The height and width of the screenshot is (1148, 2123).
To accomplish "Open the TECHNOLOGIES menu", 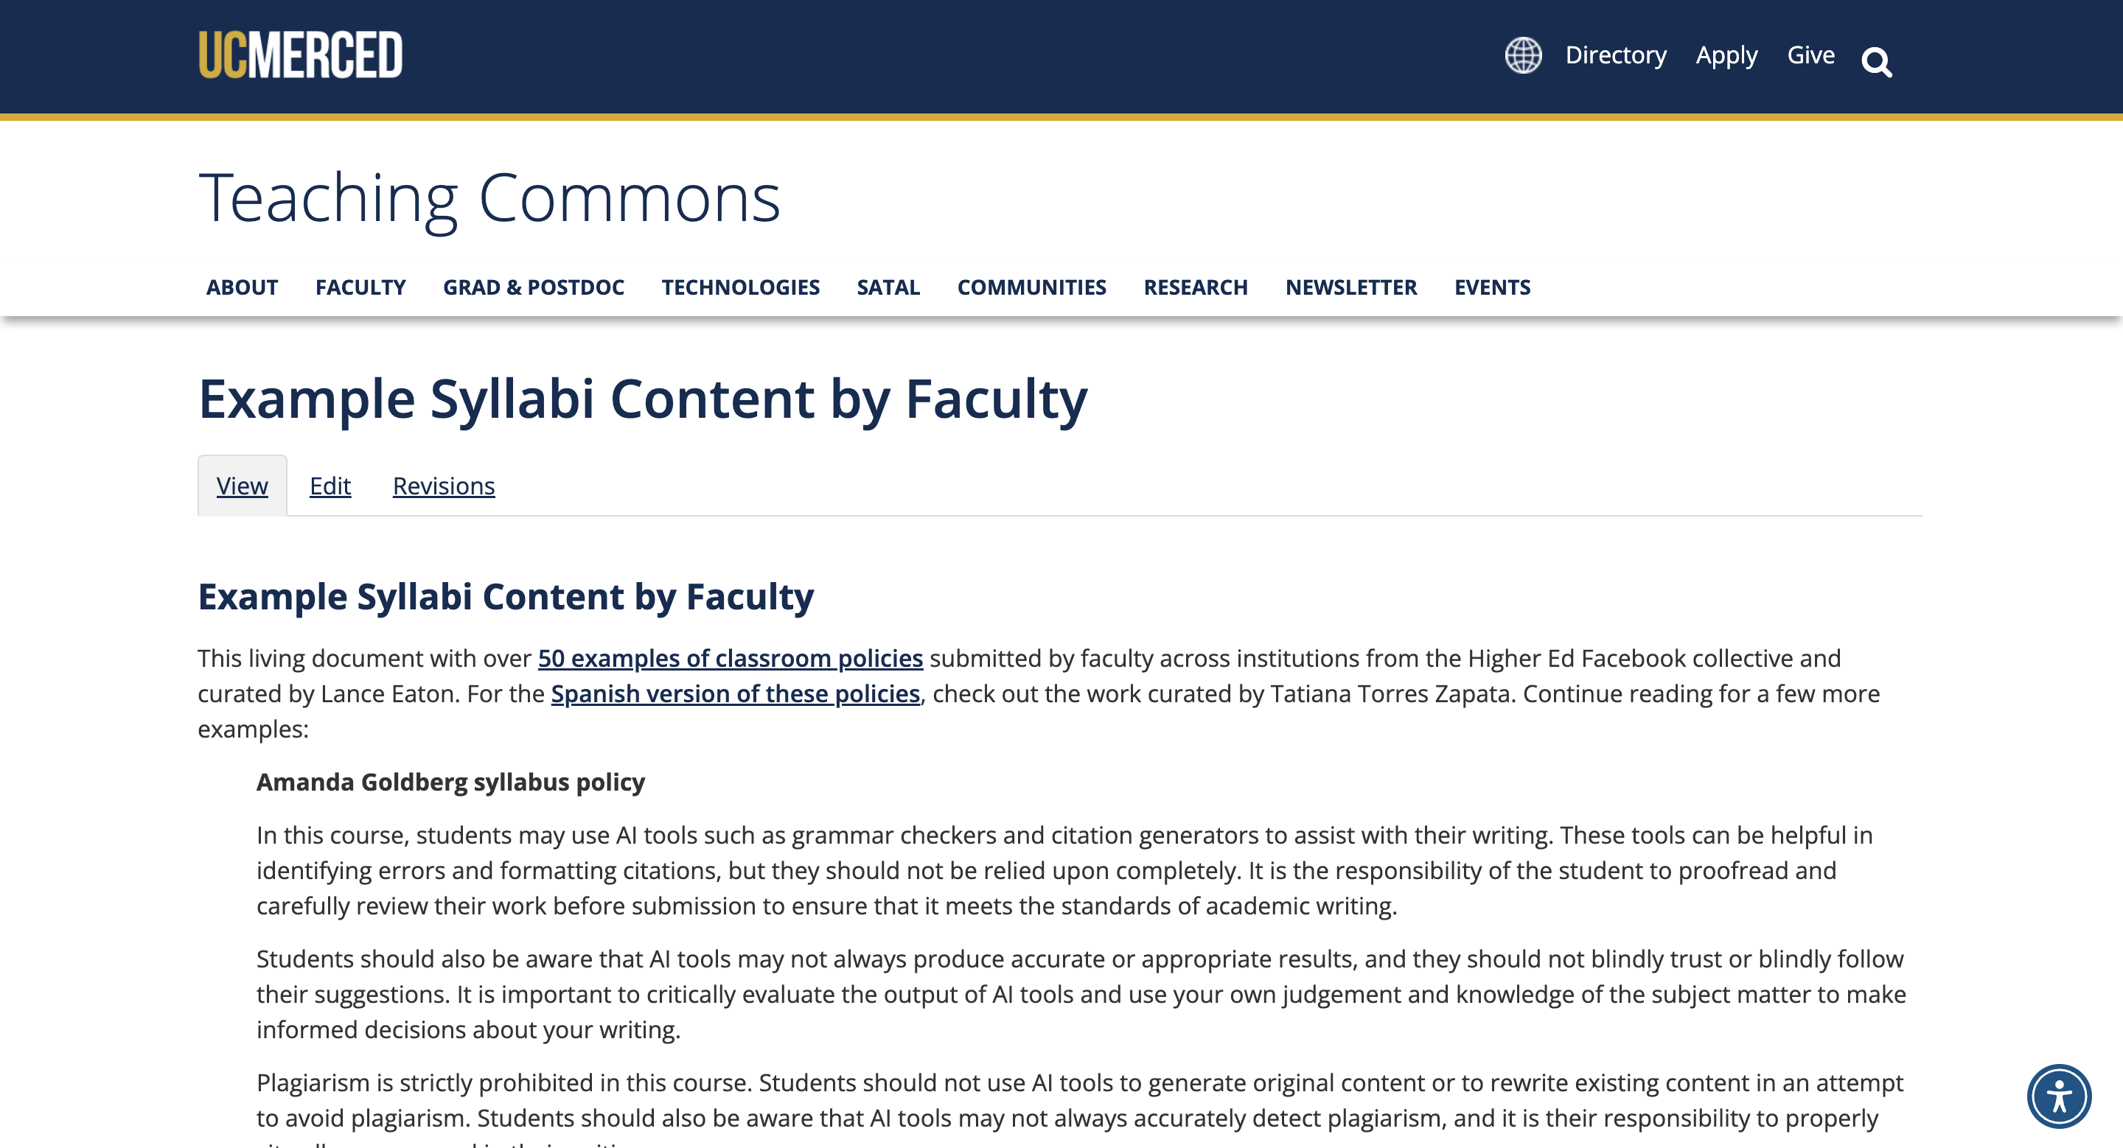I will pos(740,287).
